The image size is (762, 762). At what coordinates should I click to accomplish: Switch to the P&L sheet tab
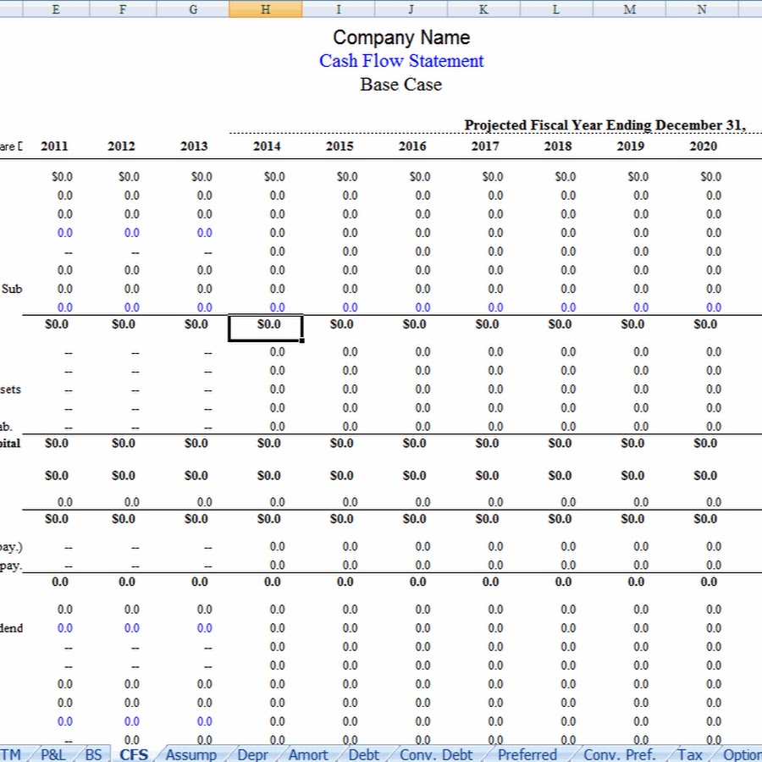coord(53,754)
